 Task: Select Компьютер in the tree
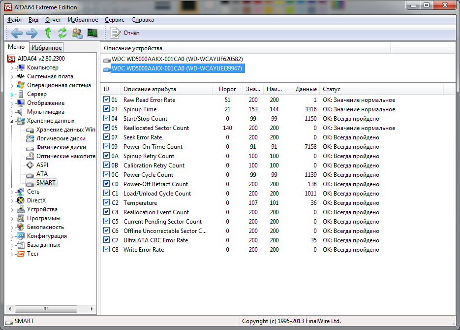(42, 67)
